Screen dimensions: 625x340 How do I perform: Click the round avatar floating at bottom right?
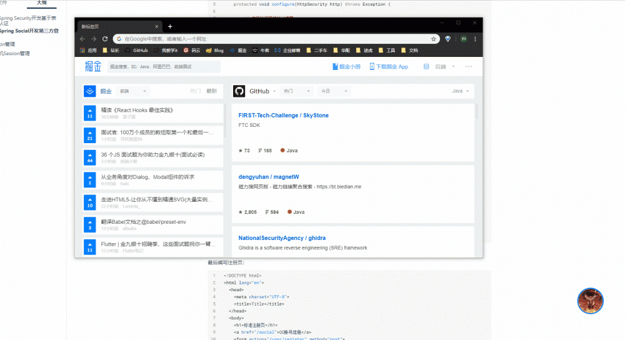[x=591, y=301]
